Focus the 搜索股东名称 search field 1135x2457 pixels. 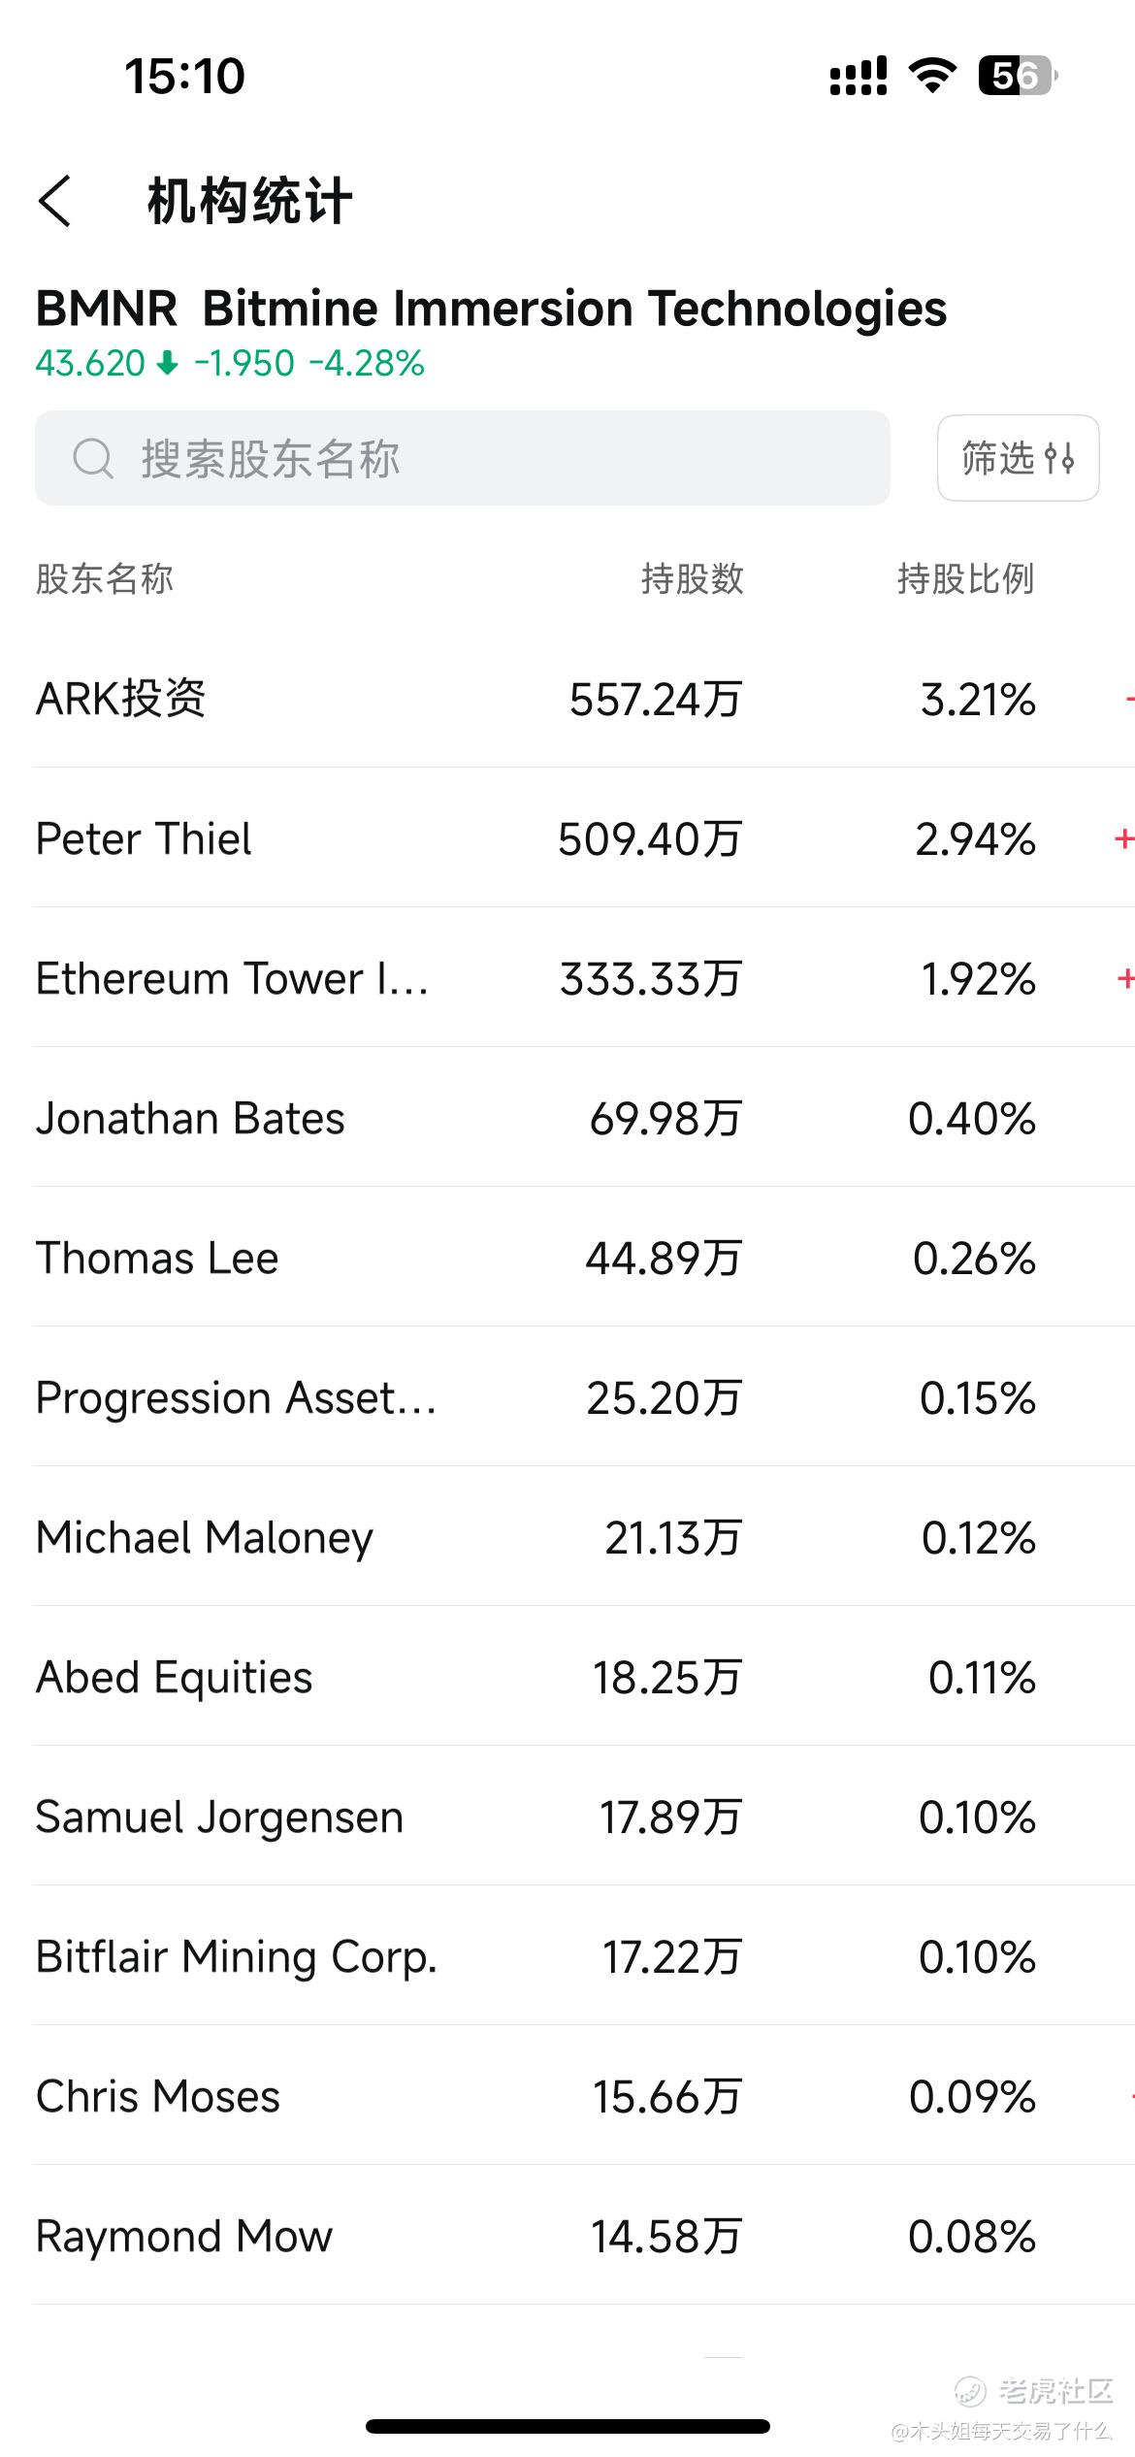coord(462,458)
